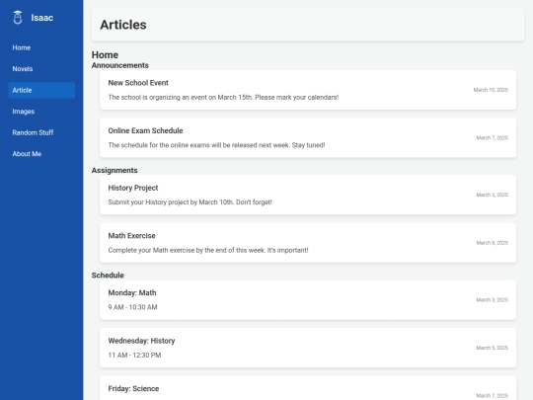Click the text about March 15th event
This screenshot has height=400, width=533.
pyautogui.click(x=223, y=97)
